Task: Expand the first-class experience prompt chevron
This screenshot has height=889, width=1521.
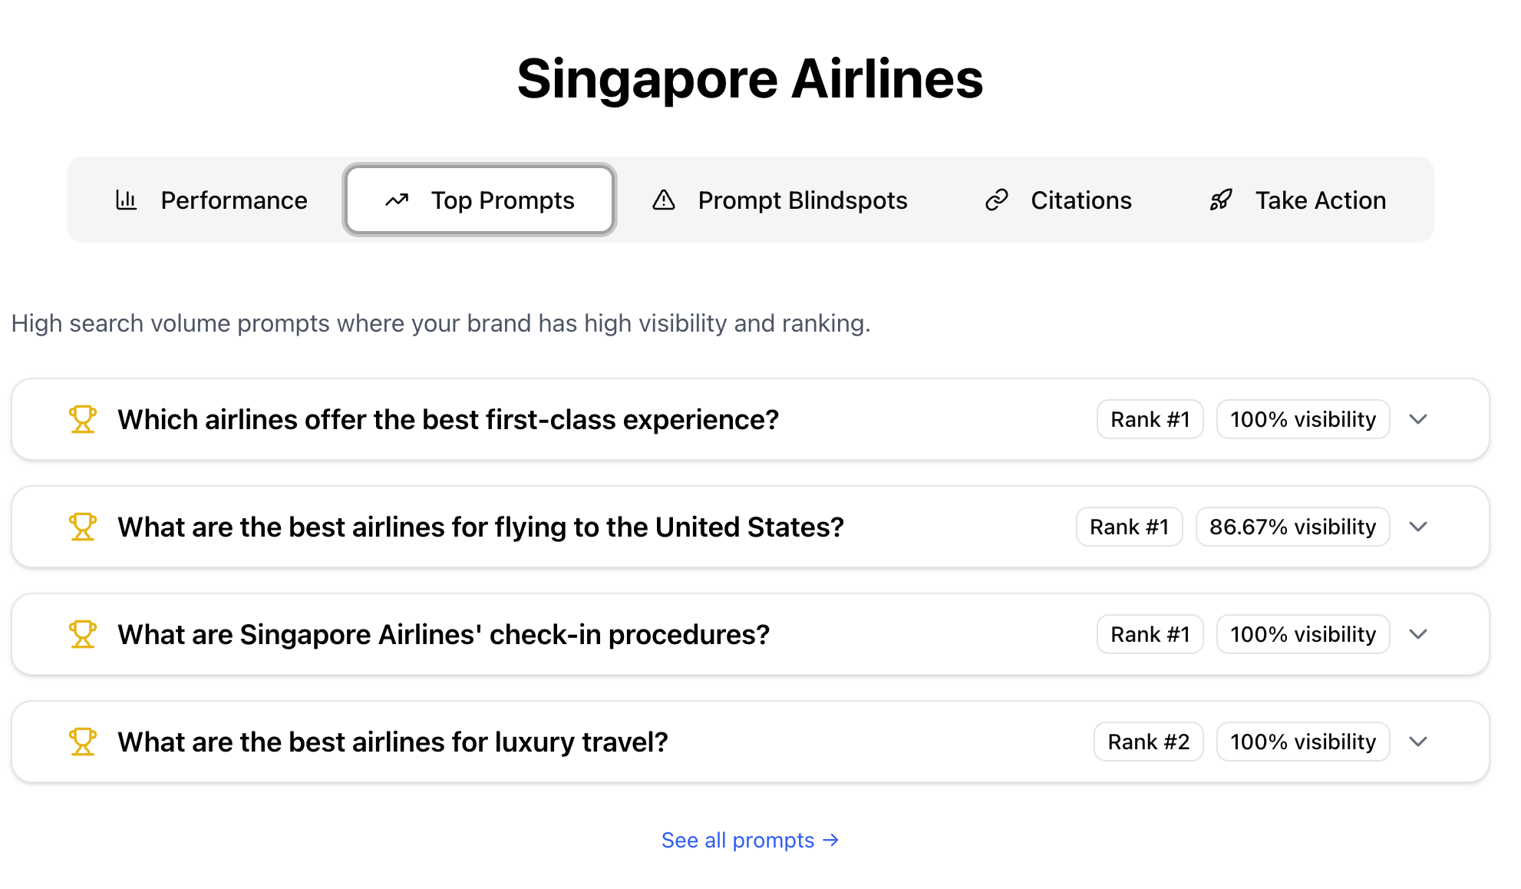Action: (1418, 420)
